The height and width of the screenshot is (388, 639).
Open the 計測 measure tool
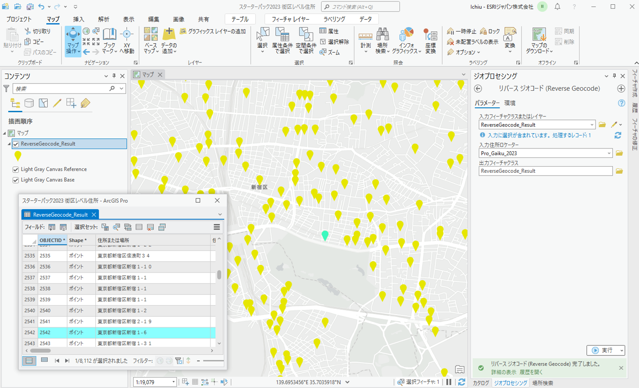[366, 41]
